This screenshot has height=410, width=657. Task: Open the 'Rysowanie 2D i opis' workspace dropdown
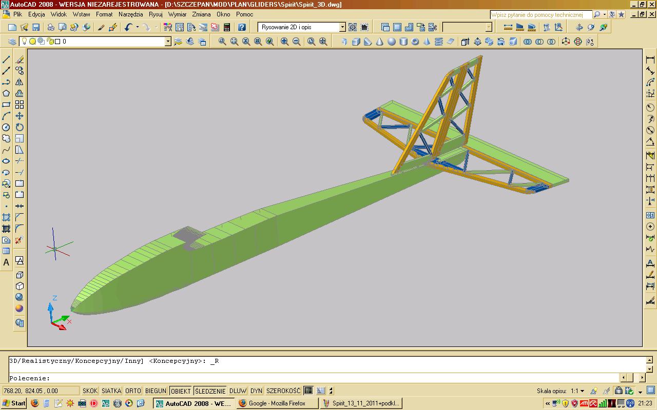(x=342, y=27)
